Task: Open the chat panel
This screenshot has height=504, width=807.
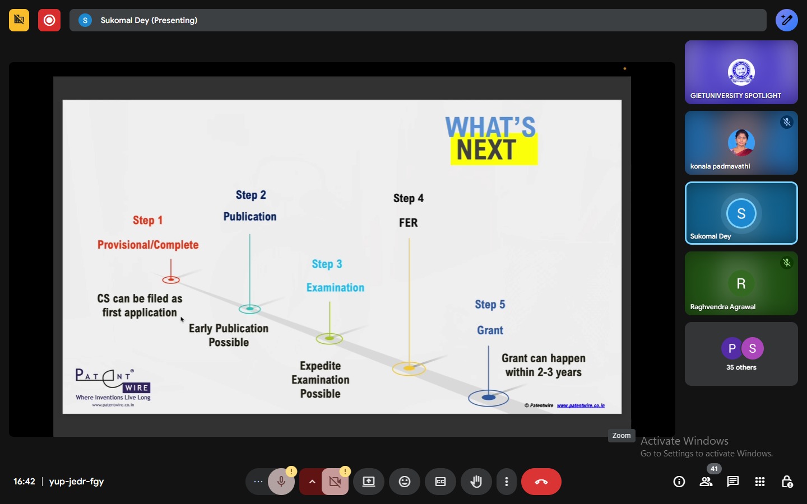Action: (x=733, y=482)
